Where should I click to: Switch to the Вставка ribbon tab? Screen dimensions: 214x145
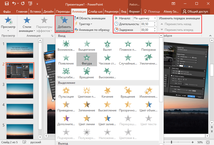click(x=35, y=12)
